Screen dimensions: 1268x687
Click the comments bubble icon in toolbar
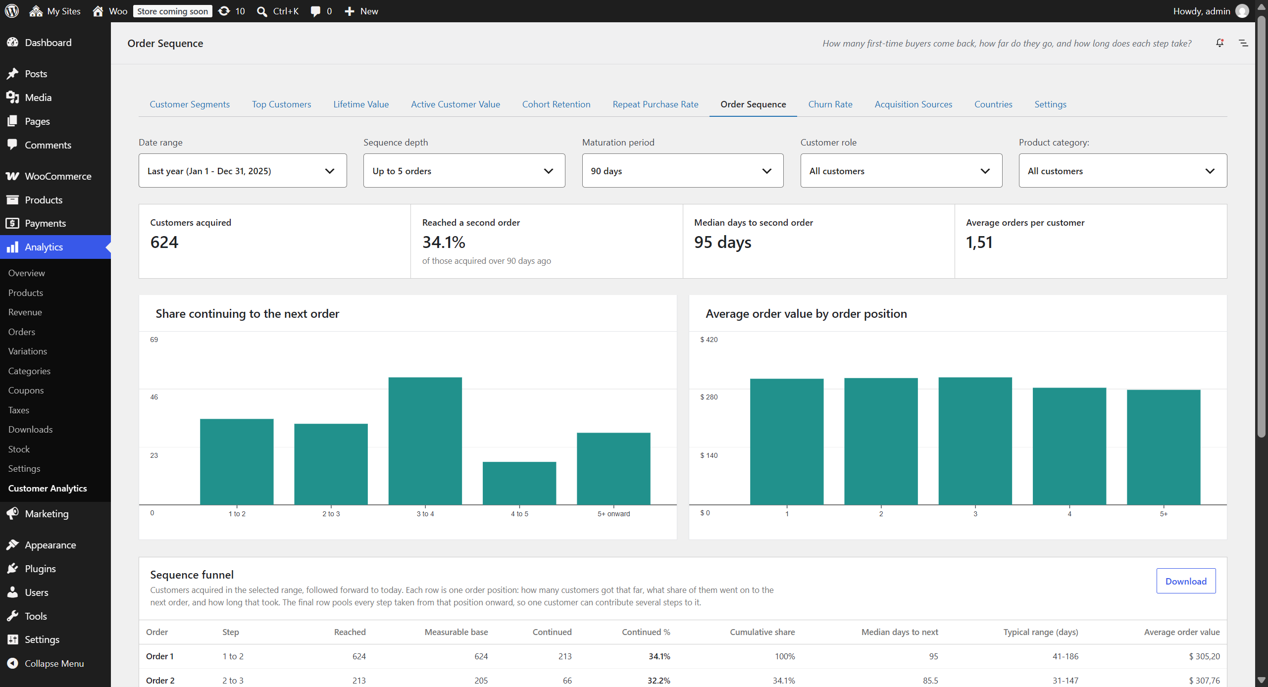[315, 11]
